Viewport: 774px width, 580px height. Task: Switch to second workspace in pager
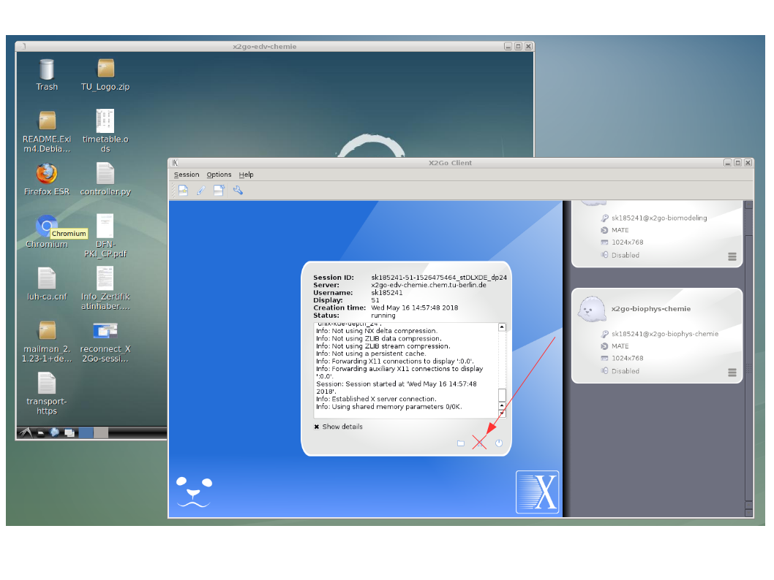[x=101, y=432]
